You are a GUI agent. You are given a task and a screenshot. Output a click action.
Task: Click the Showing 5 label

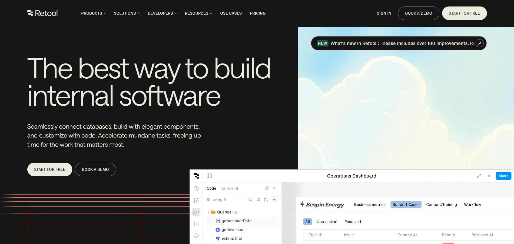click(x=216, y=200)
